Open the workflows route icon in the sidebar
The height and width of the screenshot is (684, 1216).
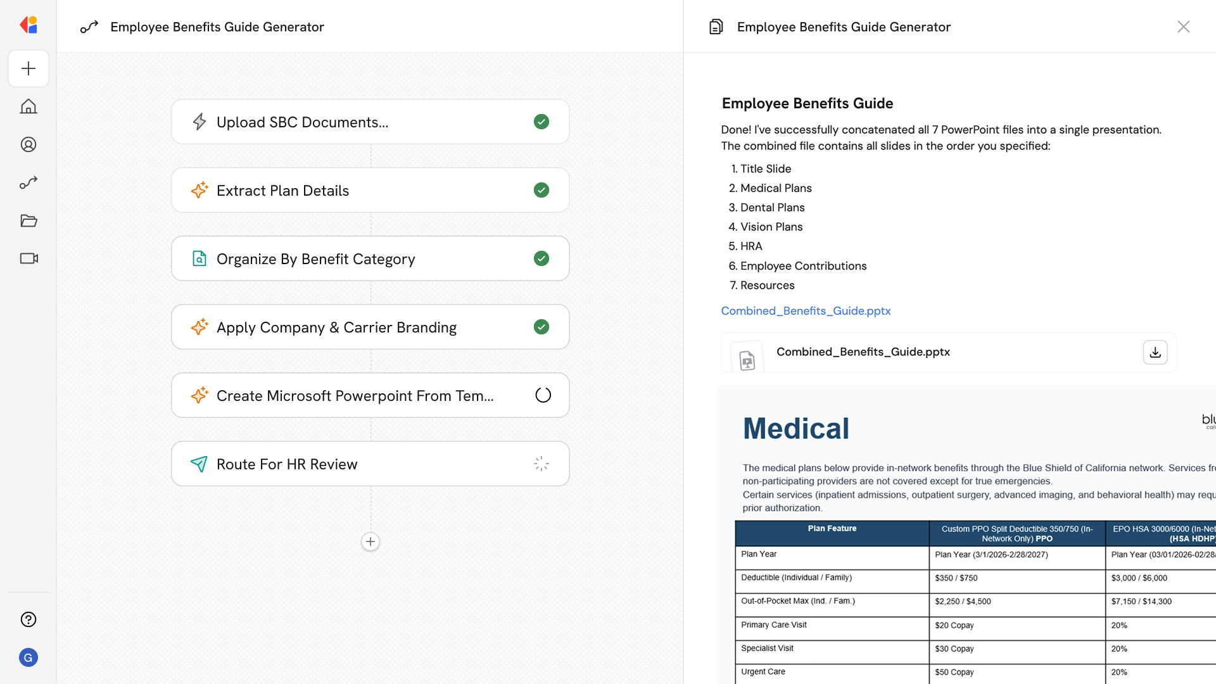28,182
